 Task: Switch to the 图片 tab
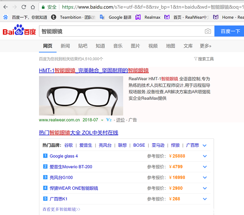pos(135,46)
